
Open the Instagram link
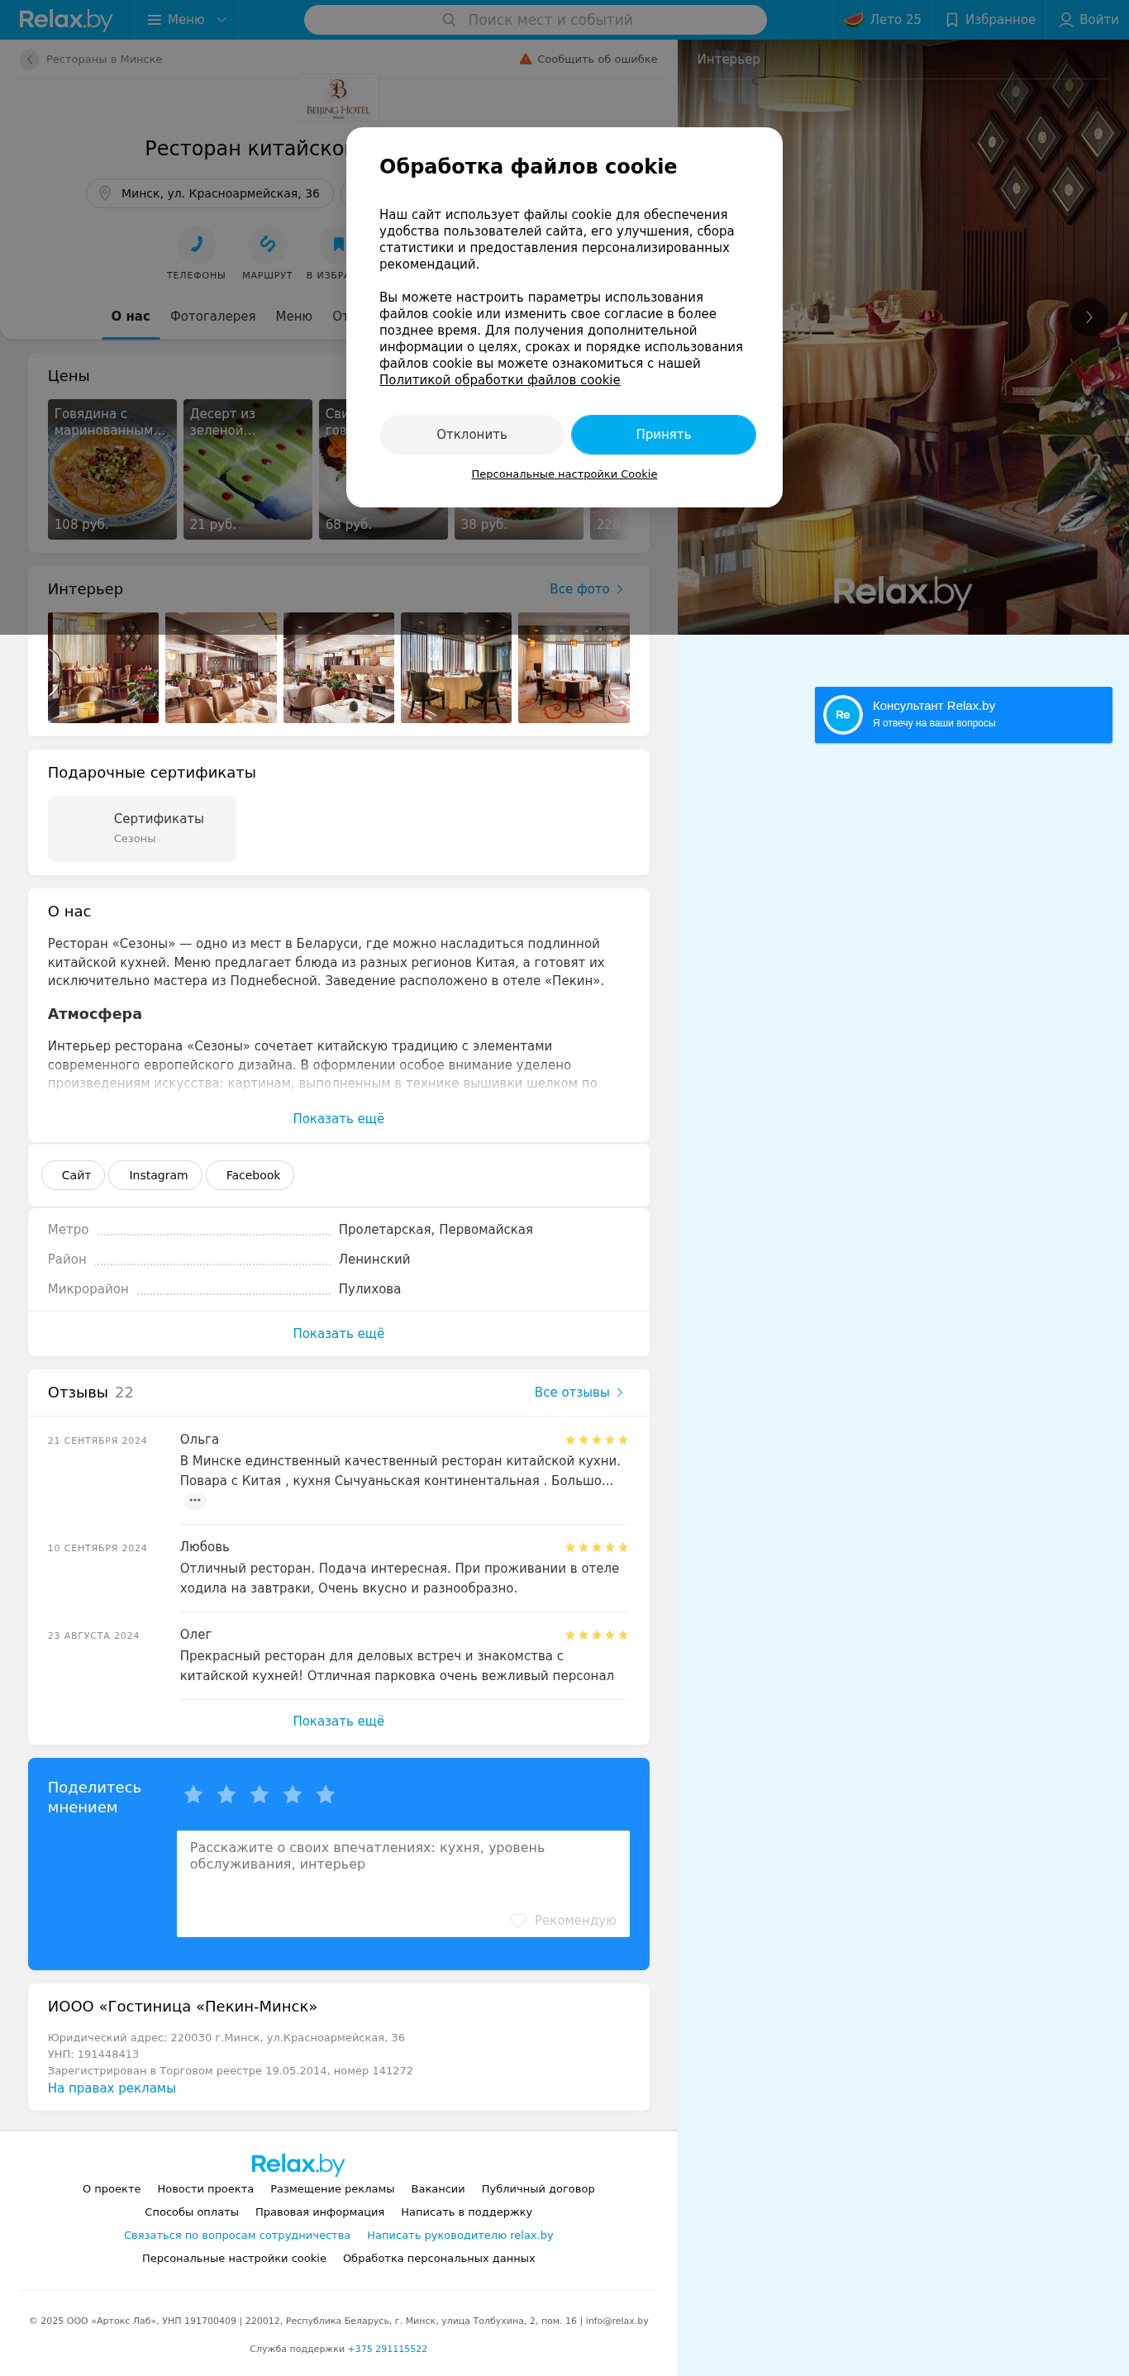156,1175
